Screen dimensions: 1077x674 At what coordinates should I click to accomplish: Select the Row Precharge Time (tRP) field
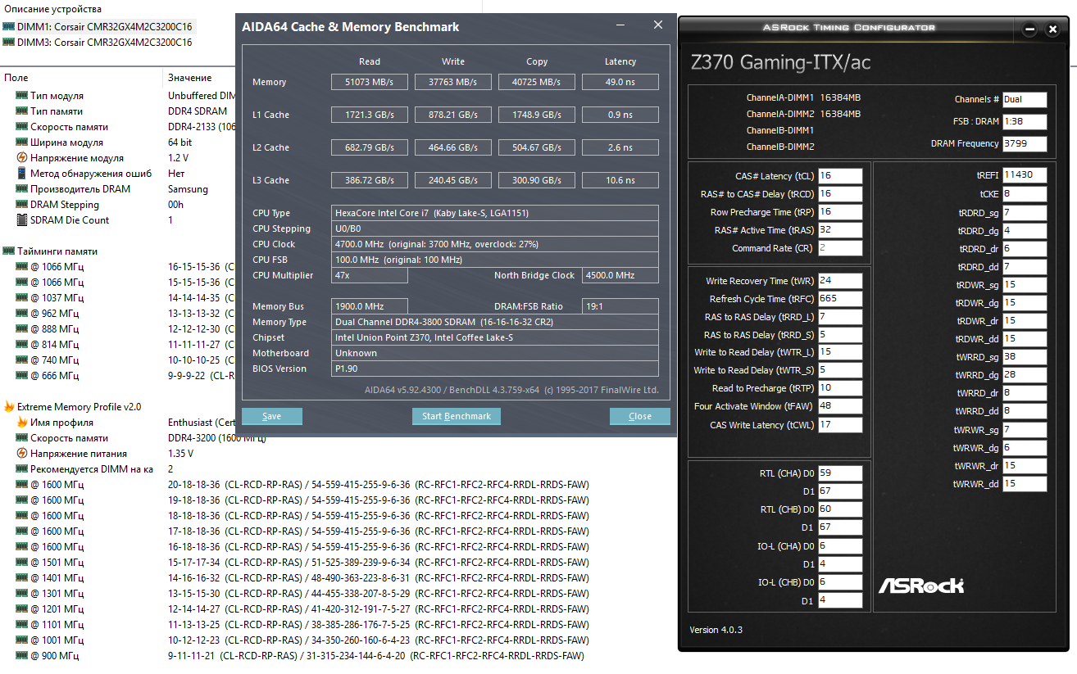pos(840,212)
